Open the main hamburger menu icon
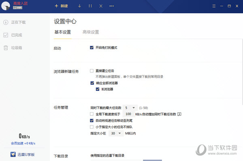Screen dimensions: 243x161 point(214,6)
